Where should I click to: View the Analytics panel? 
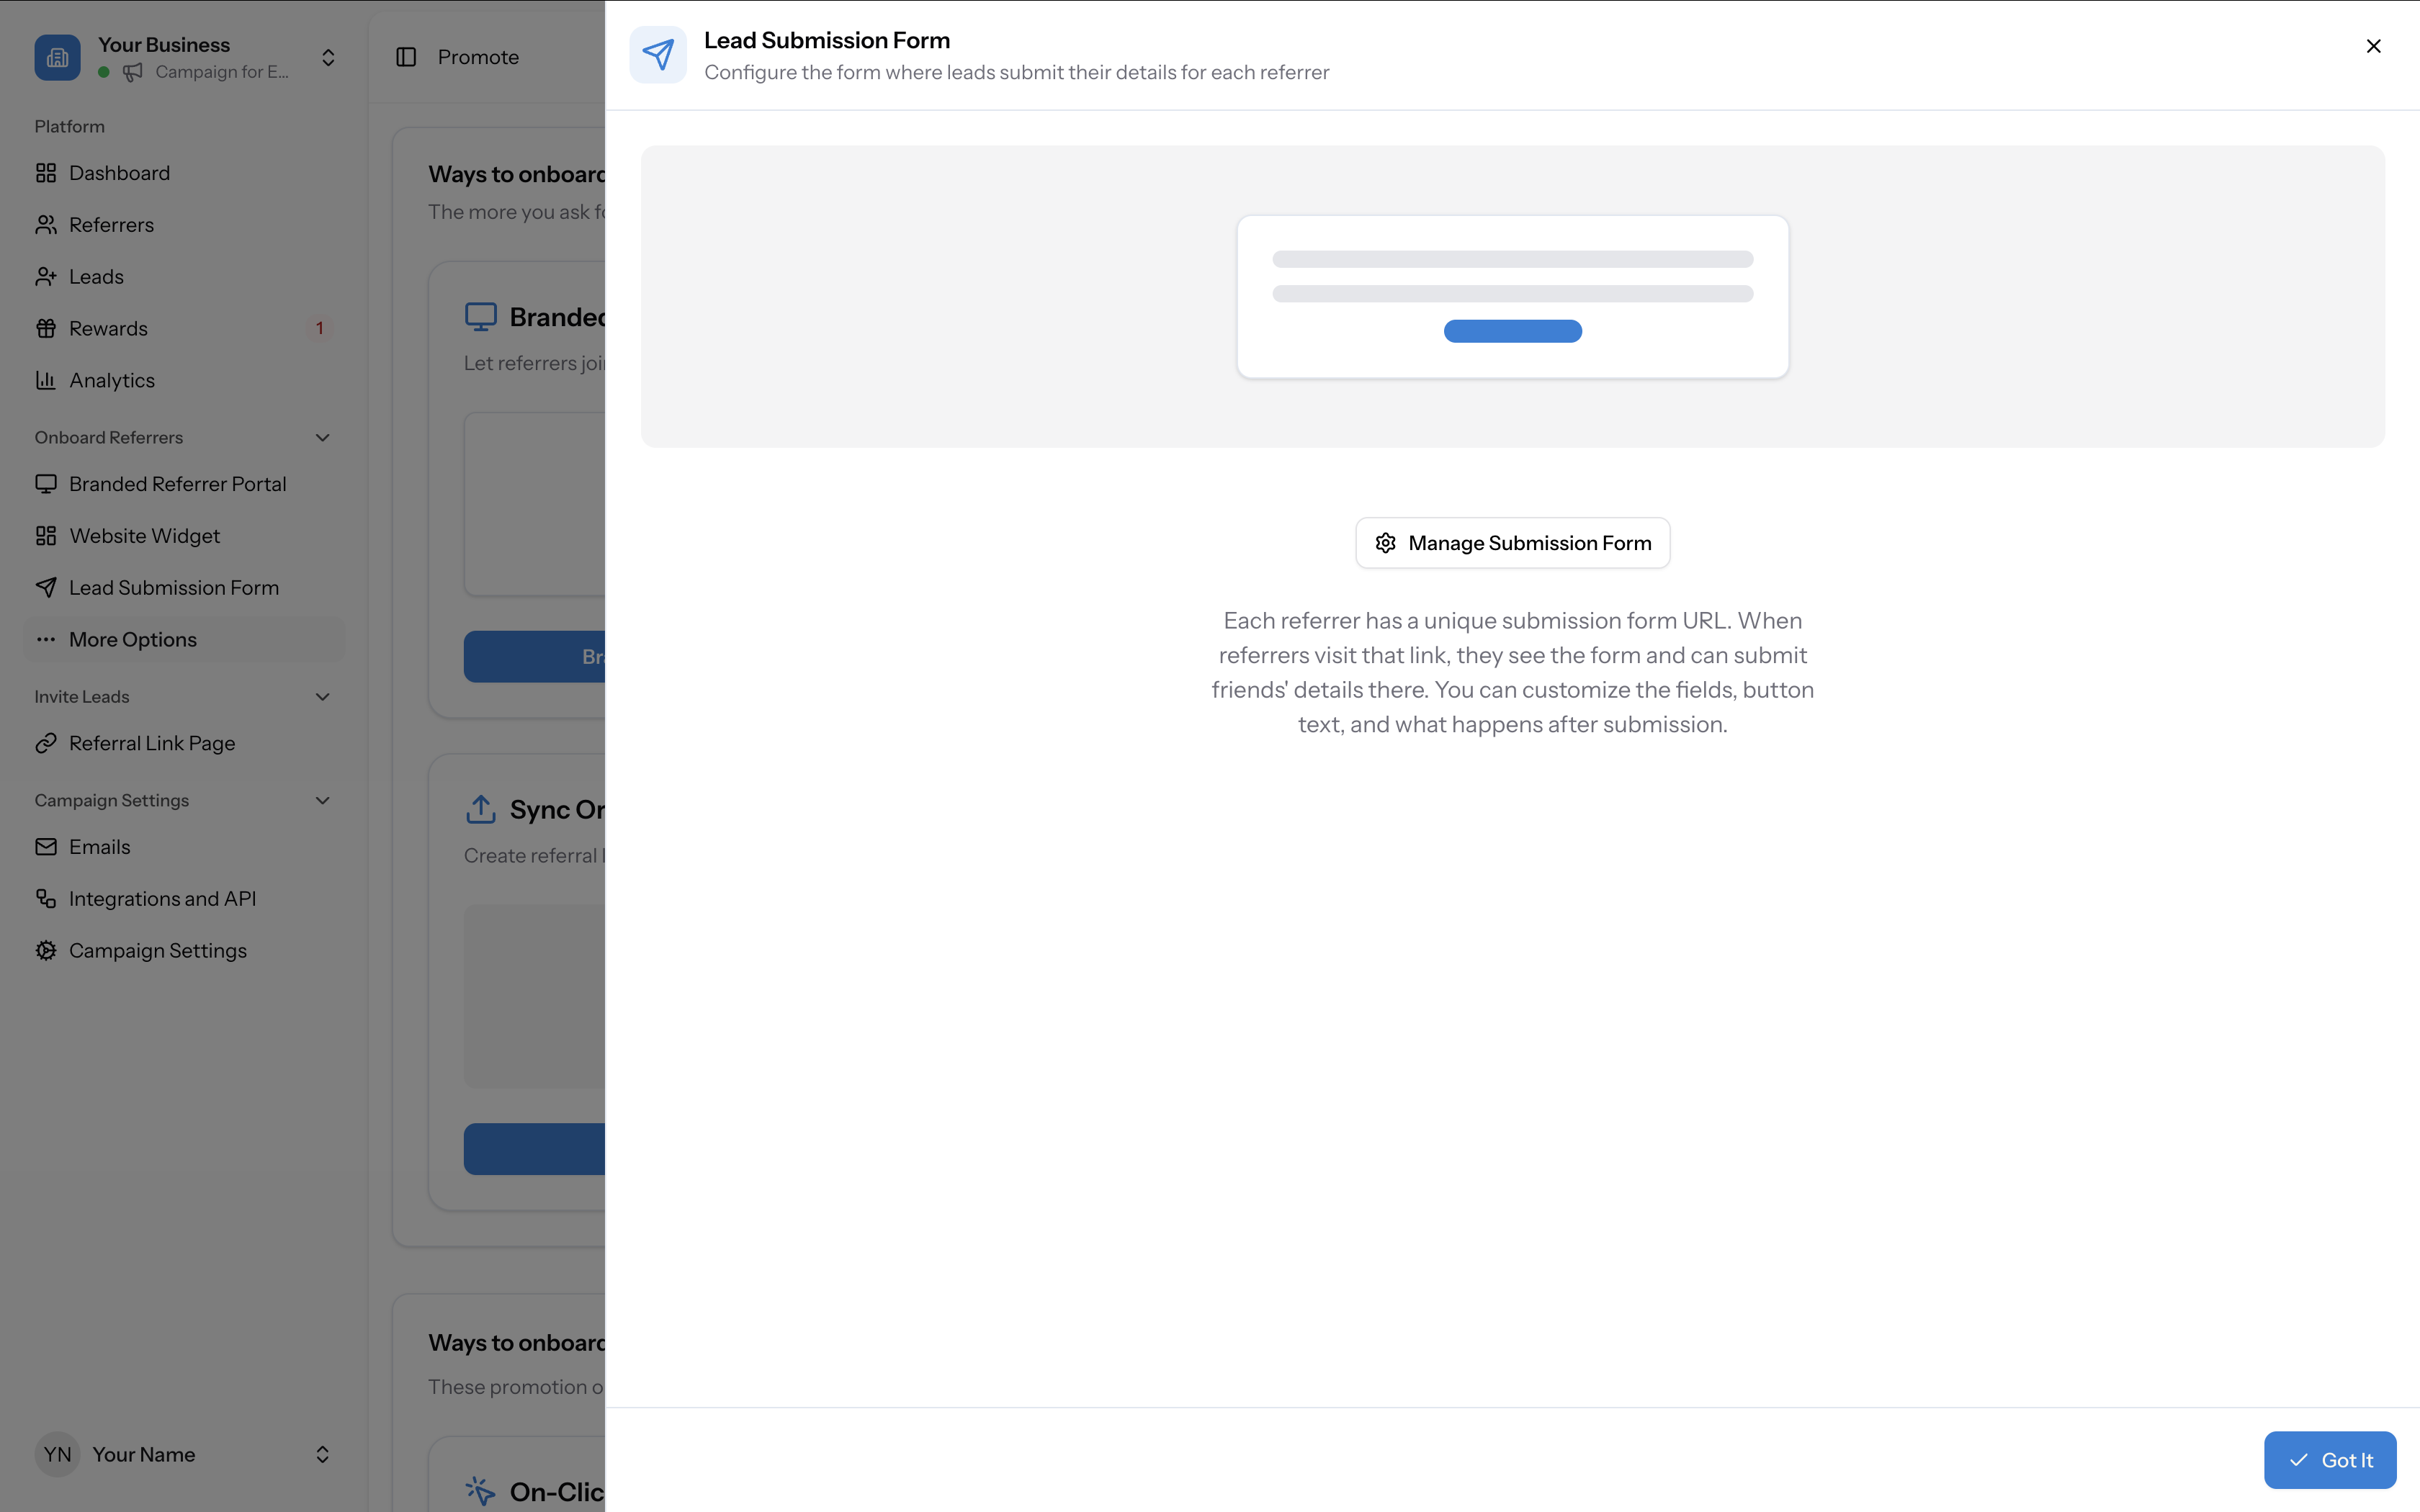[x=112, y=380]
